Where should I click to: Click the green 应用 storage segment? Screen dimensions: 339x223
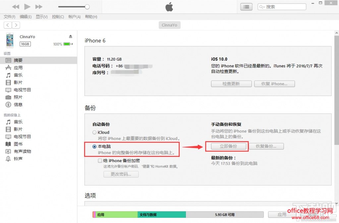pyautogui.click(x=116, y=215)
